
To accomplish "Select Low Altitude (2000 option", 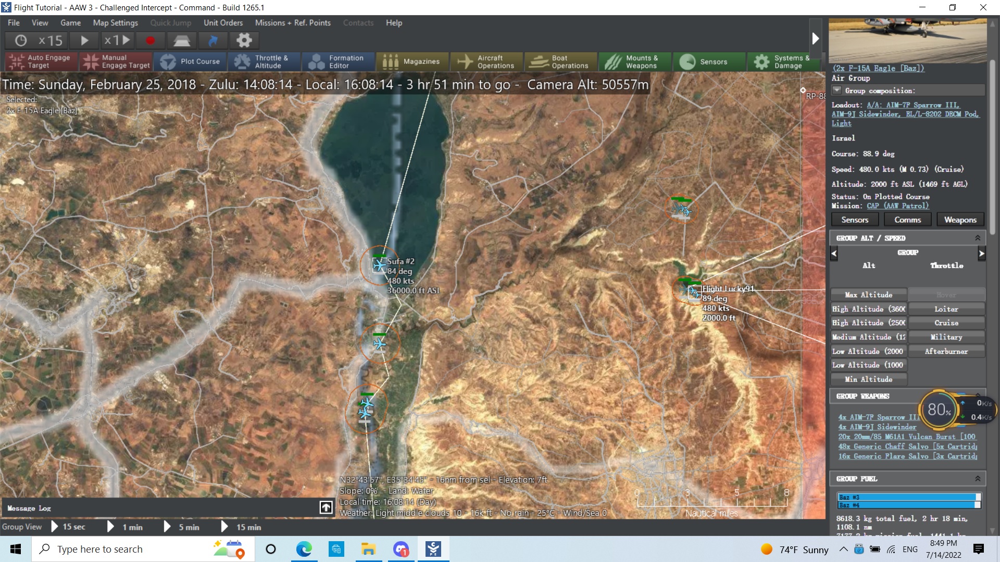I will (x=869, y=352).
